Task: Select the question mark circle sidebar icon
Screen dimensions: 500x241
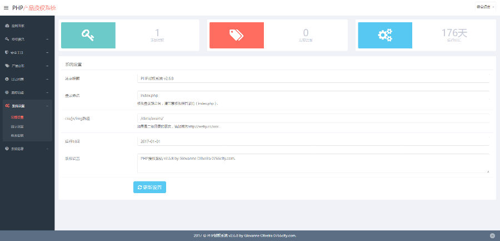Action: 7,149
